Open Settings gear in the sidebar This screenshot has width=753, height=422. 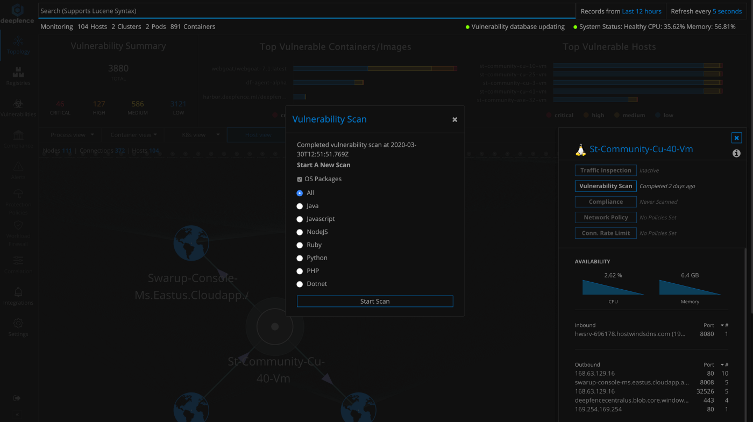click(x=18, y=324)
